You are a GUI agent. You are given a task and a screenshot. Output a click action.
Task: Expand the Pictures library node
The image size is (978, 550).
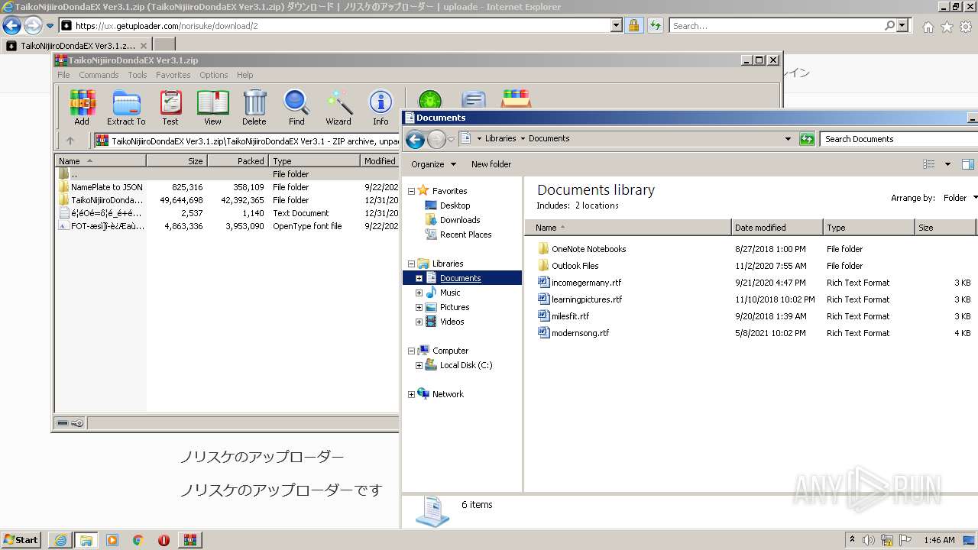pos(419,307)
